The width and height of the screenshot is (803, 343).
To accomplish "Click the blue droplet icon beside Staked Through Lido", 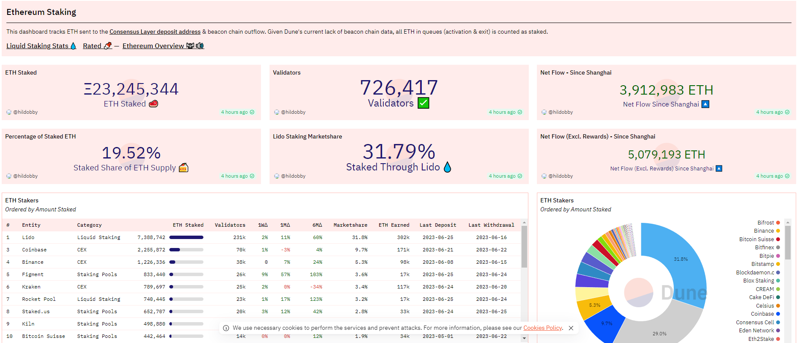I will pos(447,167).
